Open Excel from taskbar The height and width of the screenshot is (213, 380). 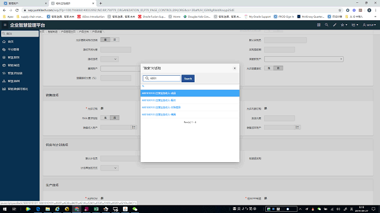point(96,209)
